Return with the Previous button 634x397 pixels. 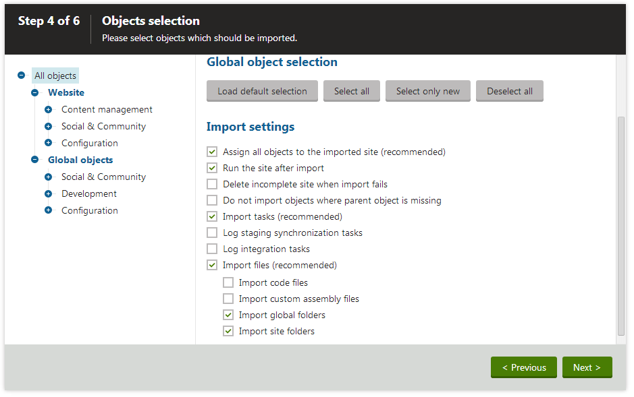pos(524,367)
